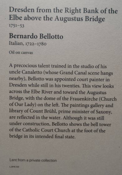
Task: Click 'library of Count Brühl' text
Action: [33, 111]
